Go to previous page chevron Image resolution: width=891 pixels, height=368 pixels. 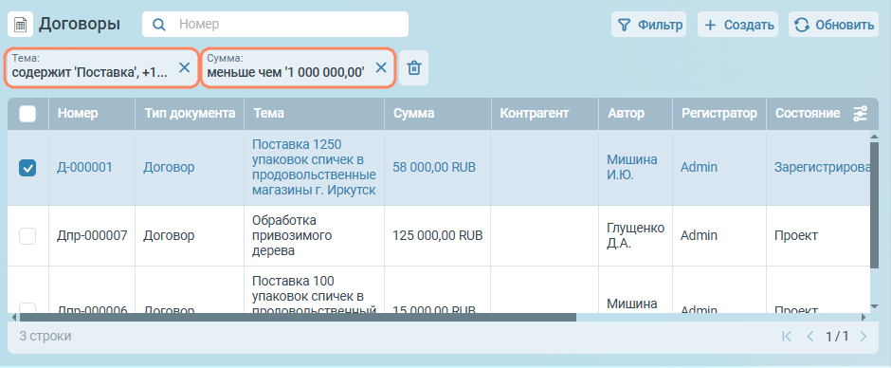tap(810, 336)
